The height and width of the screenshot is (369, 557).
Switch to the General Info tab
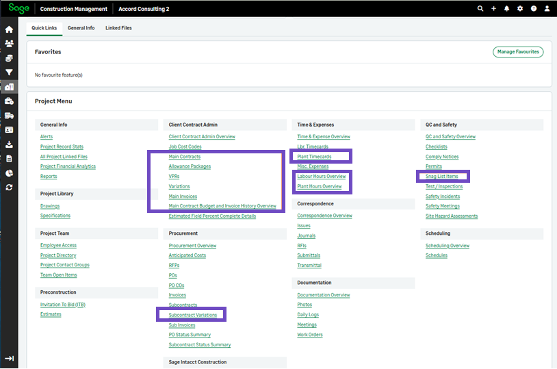point(81,28)
